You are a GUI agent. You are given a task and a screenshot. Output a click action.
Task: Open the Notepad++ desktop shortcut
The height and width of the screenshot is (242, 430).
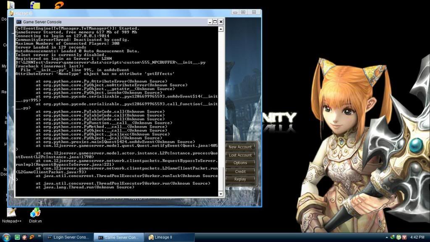tap(11, 213)
